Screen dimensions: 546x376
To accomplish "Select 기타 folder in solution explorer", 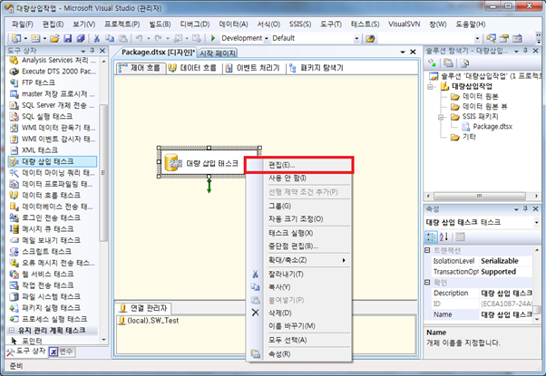I will point(463,137).
